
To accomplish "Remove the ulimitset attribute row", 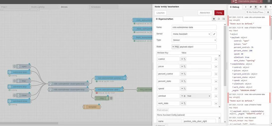I will [216, 96].
